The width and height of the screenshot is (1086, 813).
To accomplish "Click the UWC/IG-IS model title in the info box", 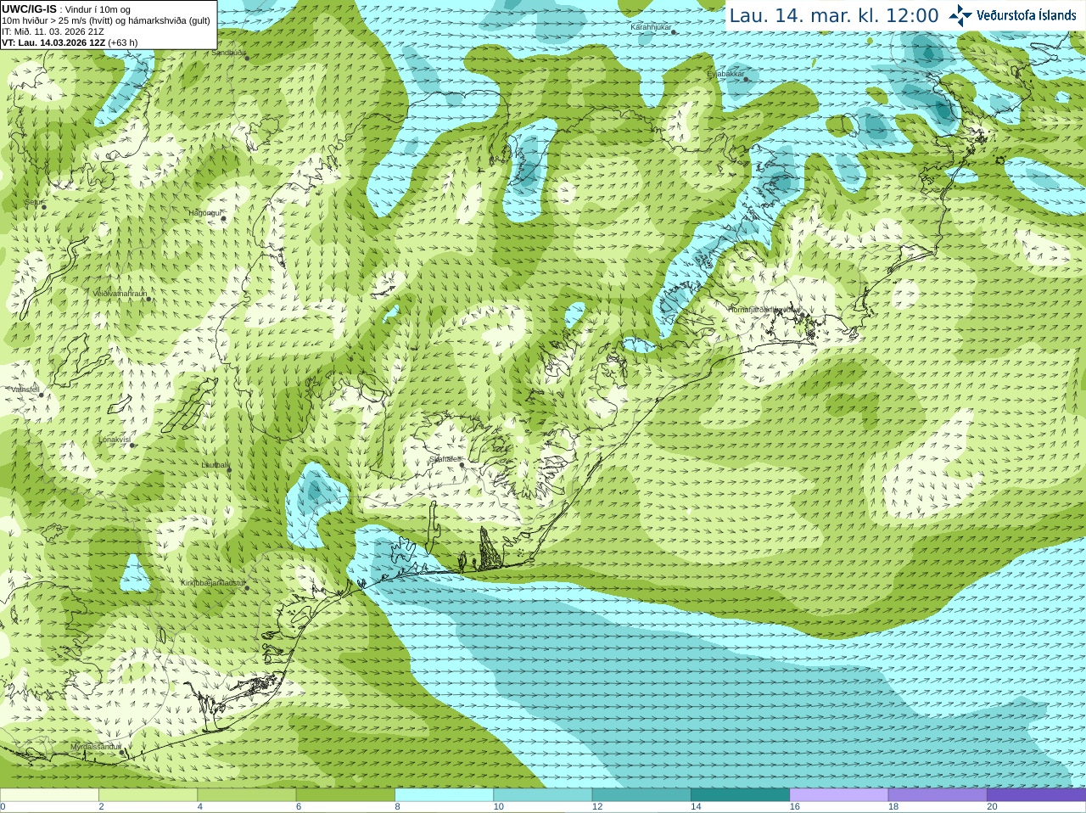I will coord(29,9).
